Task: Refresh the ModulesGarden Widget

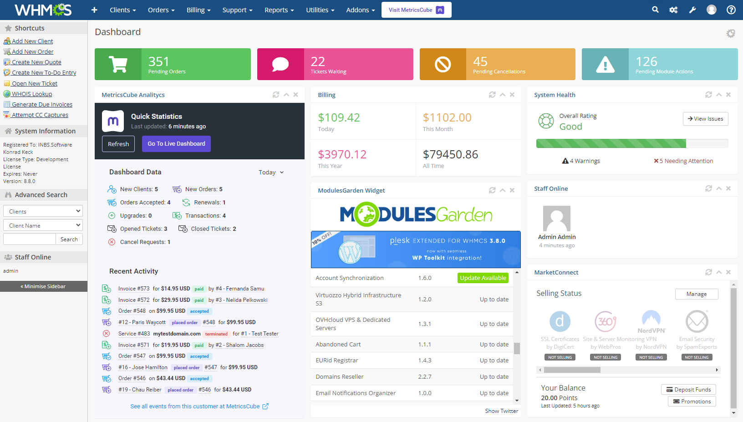Action: click(x=492, y=190)
